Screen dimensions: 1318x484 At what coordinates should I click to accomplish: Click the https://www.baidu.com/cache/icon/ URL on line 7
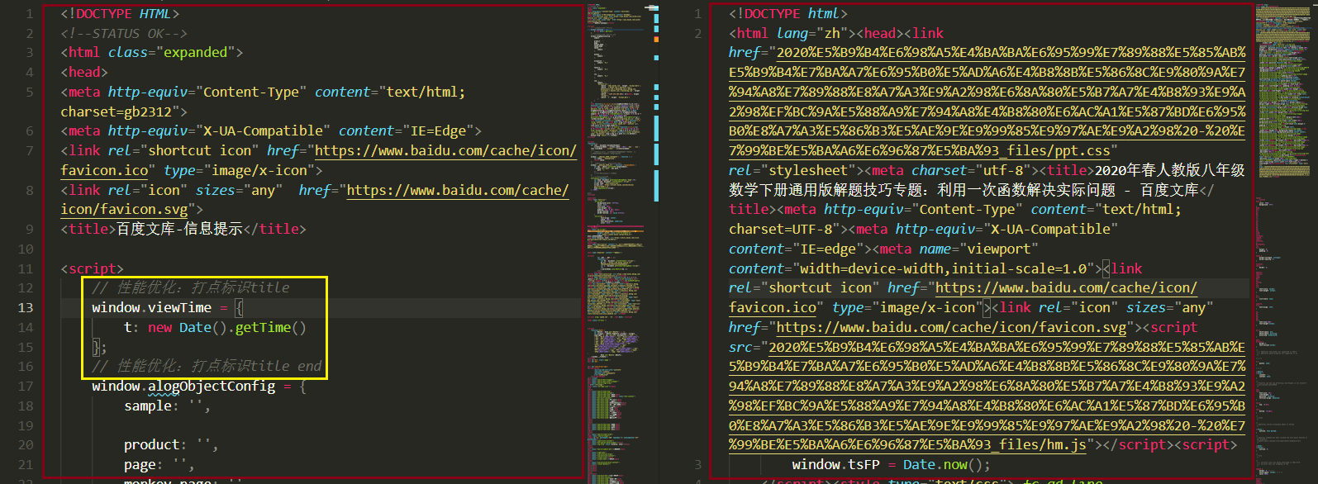(x=445, y=150)
